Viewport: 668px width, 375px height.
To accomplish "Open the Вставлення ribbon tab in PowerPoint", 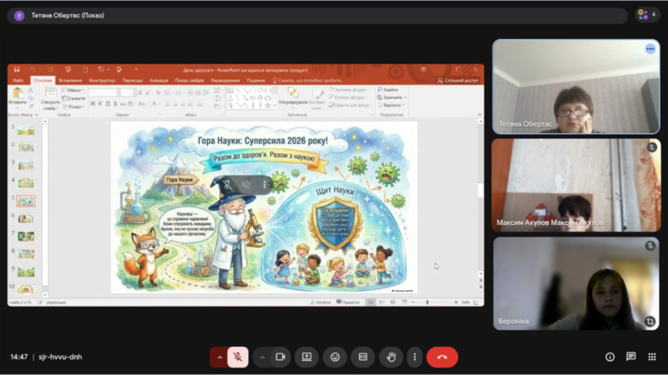I will pos(71,80).
